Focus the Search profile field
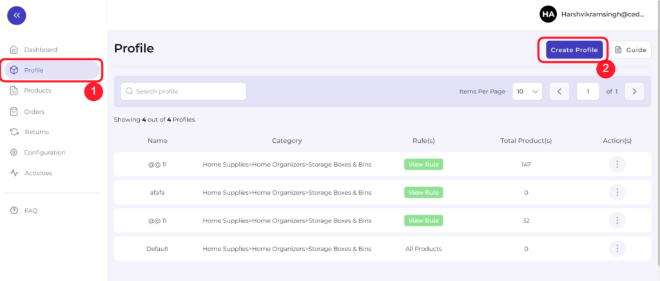660x281 pixels. tap(184, 91)
